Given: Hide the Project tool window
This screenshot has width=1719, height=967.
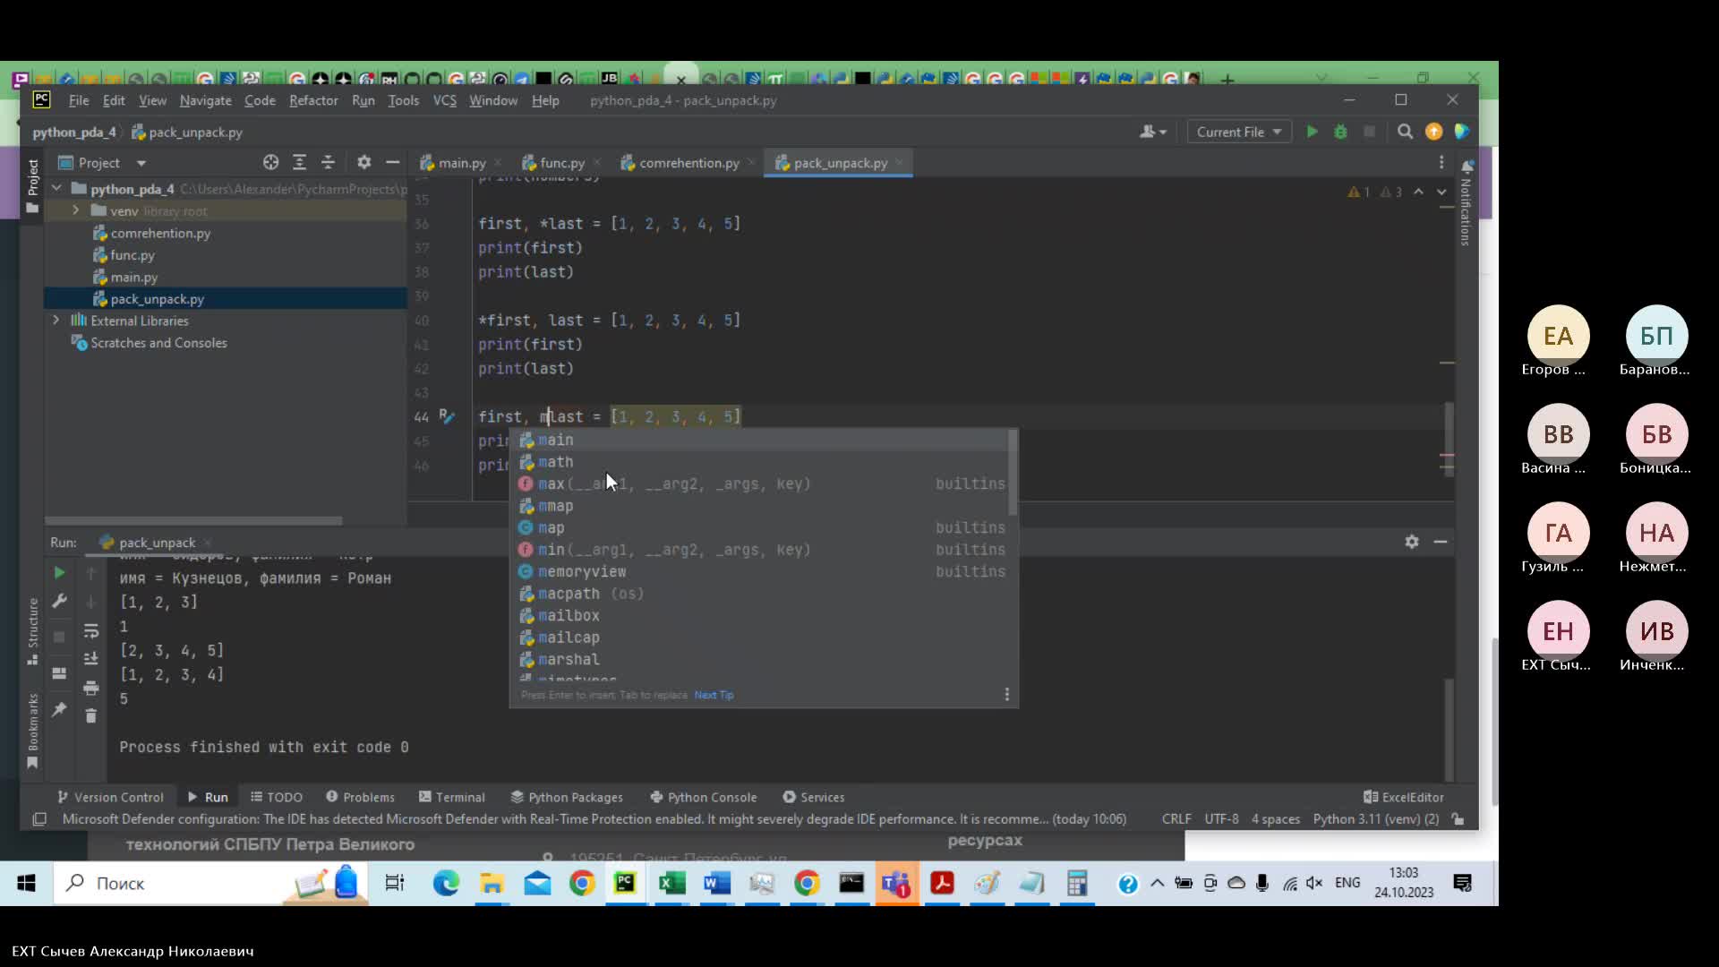Looking at the screenshot, I should 392,162.
